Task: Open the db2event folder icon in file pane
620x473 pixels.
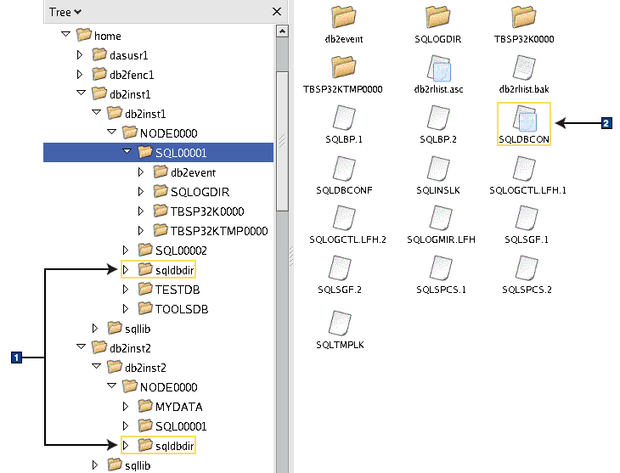Action: pos(344,17)
